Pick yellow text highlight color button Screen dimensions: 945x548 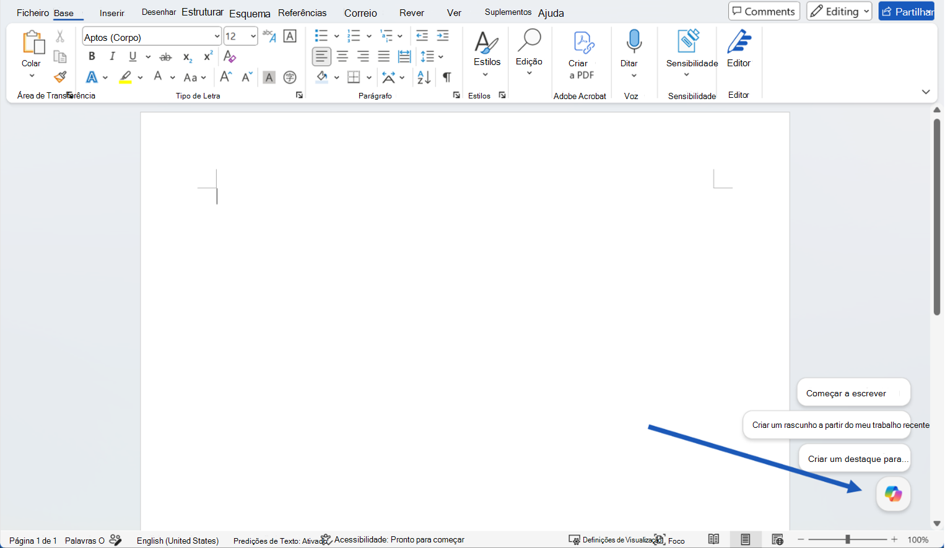(126, 77)
